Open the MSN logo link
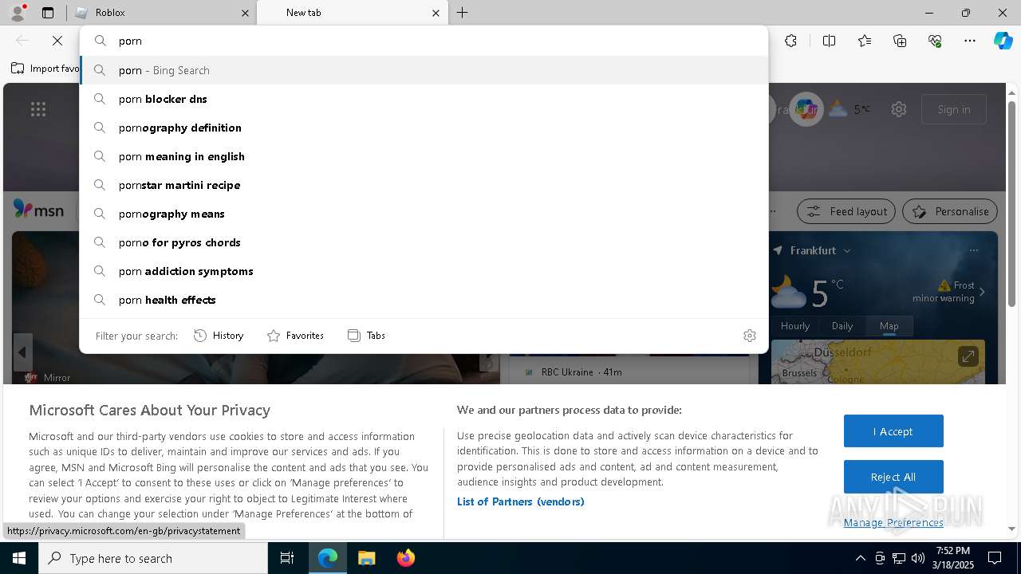This screenshot has height=574, width=1021. (38, 210)
